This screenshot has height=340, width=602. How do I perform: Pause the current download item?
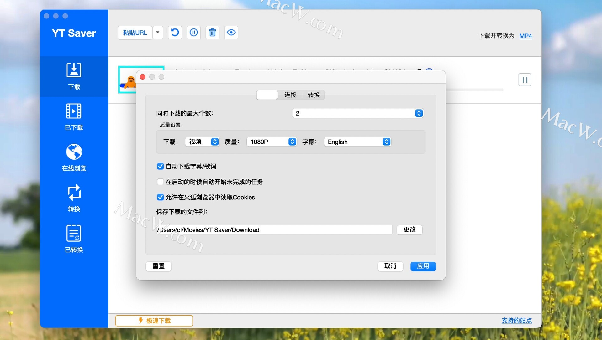pos(525,80)
